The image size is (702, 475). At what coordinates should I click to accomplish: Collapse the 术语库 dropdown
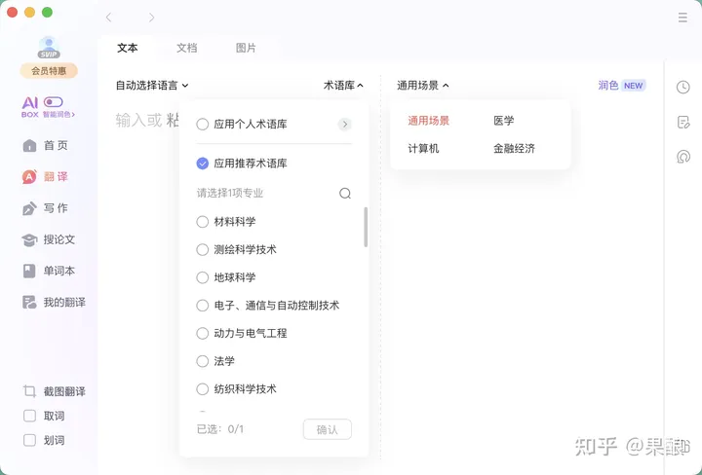(x=343, y=86)
